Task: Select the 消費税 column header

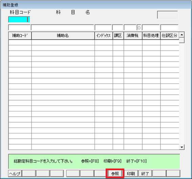Action: [x=133, y=36]
